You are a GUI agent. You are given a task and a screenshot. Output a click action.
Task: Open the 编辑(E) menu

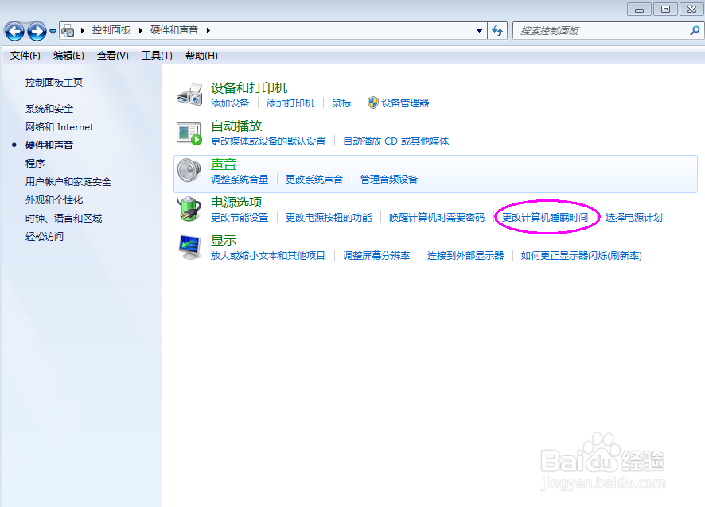coord(68,56)
